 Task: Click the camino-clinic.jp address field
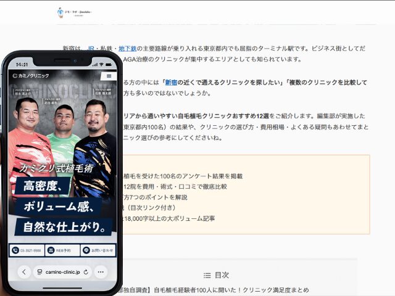pos(62,272)
